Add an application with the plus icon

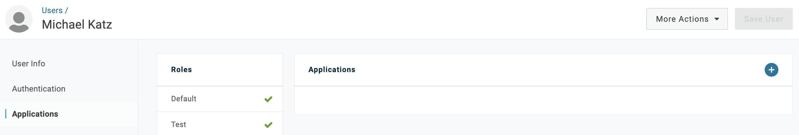(x=771, y=70)
